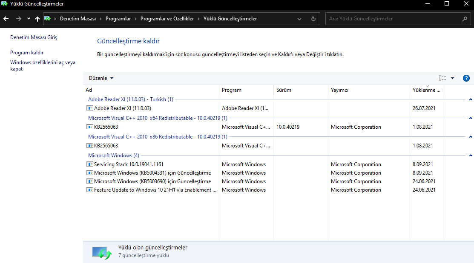
Task: Open help with the blue question icon
Action: 466,78
